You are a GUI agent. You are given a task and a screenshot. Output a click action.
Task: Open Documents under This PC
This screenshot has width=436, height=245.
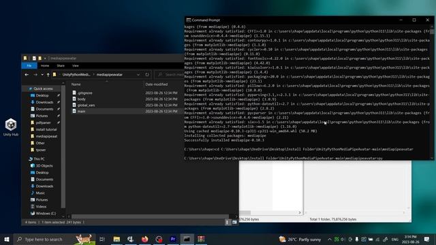[x=44, y=180]
